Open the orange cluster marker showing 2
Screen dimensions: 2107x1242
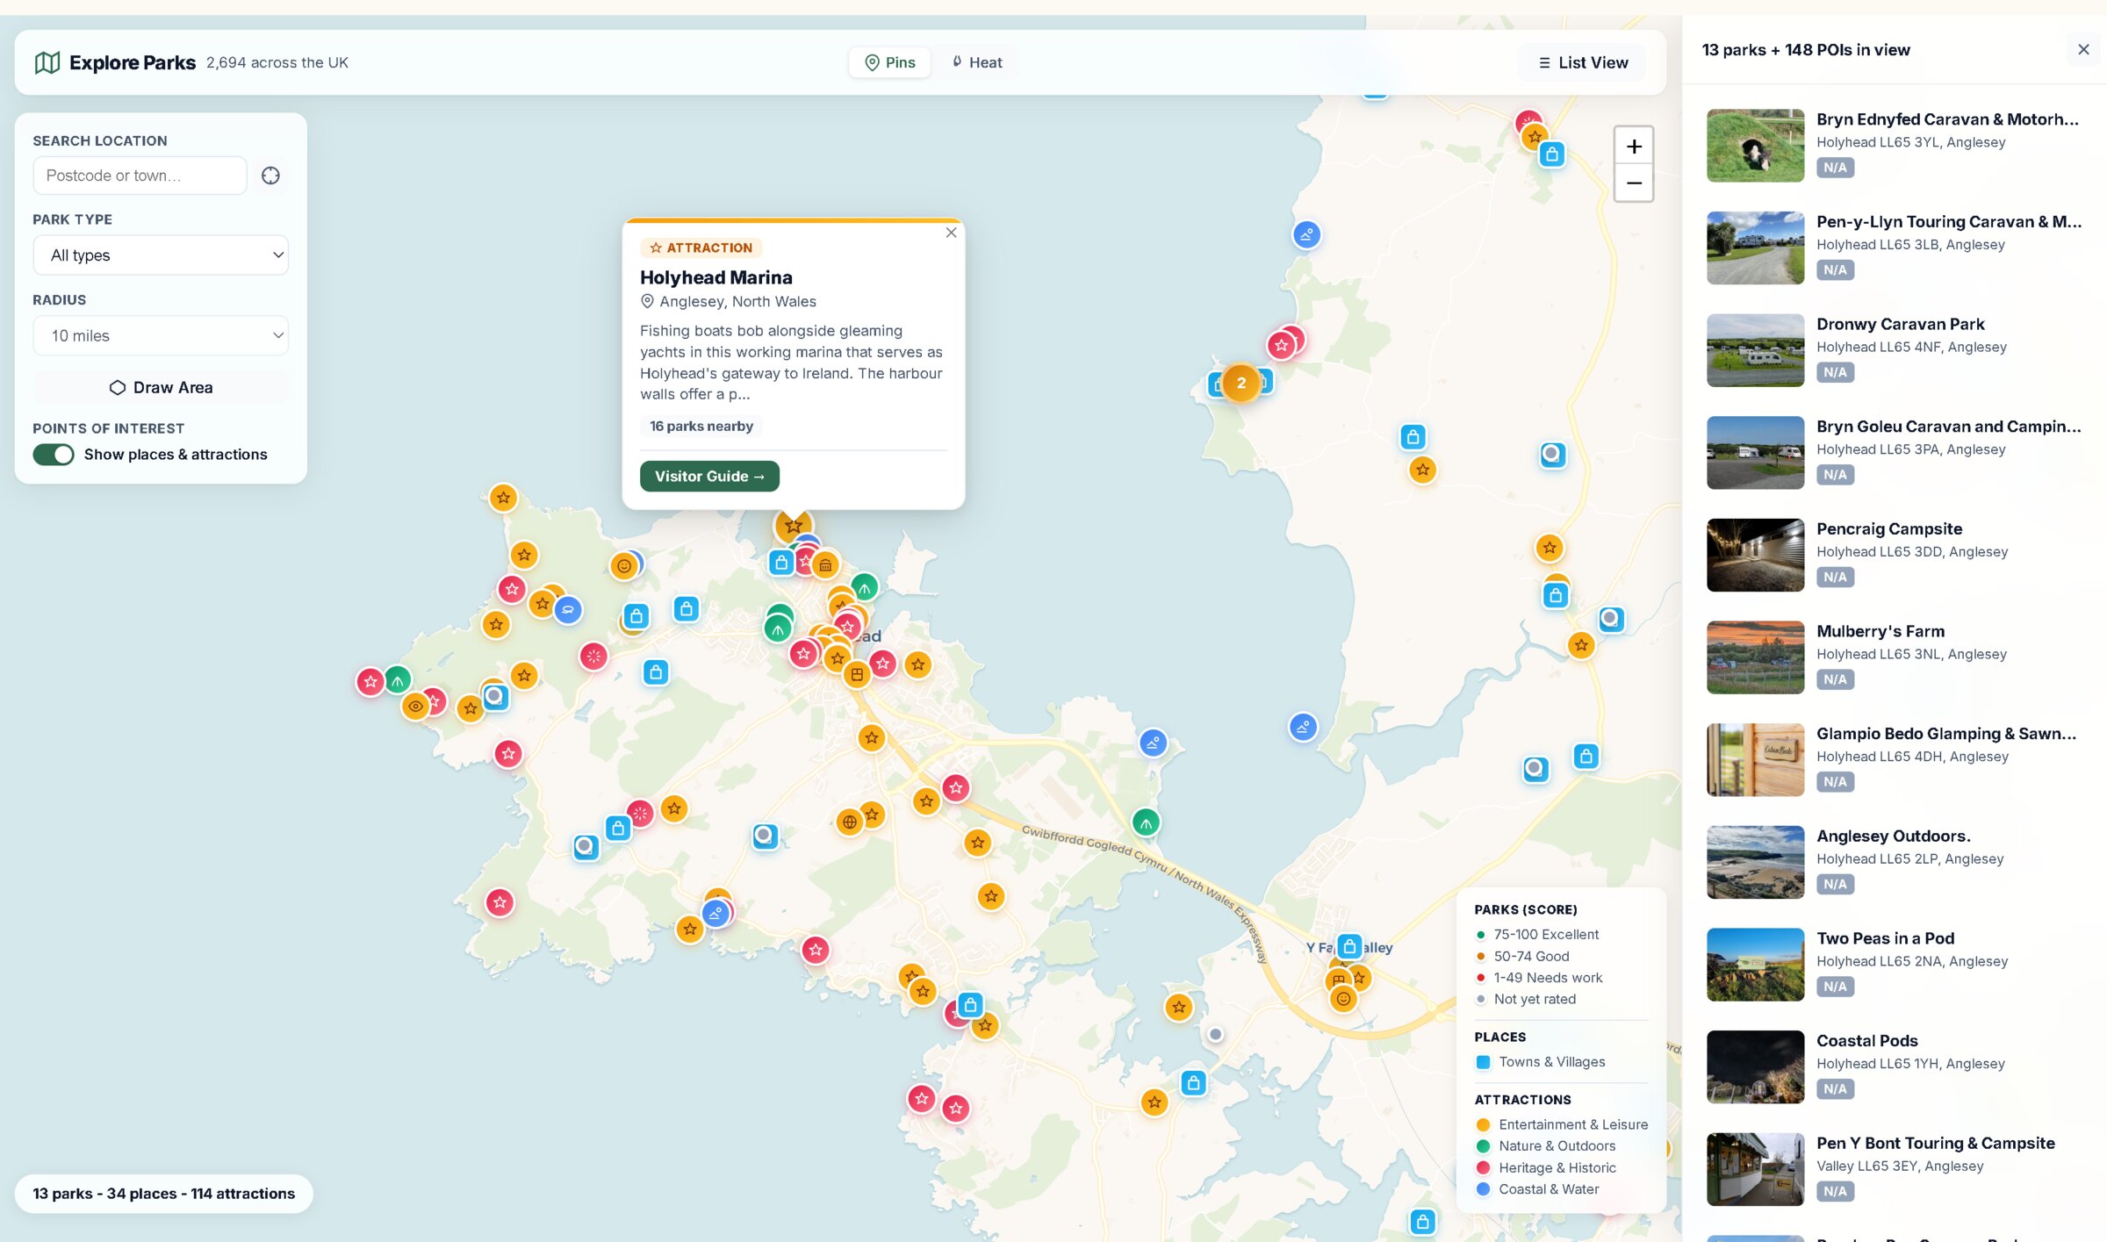1240,383
